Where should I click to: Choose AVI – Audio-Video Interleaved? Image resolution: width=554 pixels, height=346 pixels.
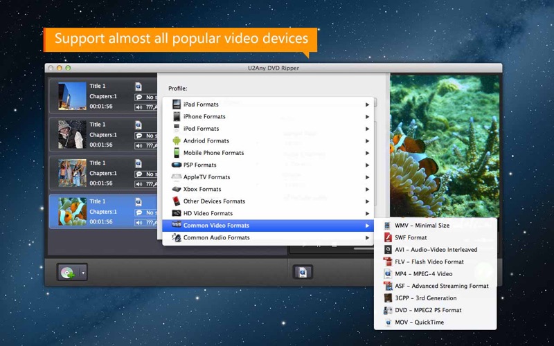[436, 250]
